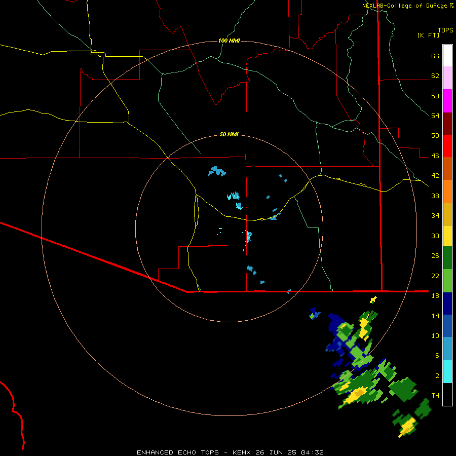This screenshot has height=456, width=456.
Task: Click the TH legend label
Action: click(x=435, y=396)
